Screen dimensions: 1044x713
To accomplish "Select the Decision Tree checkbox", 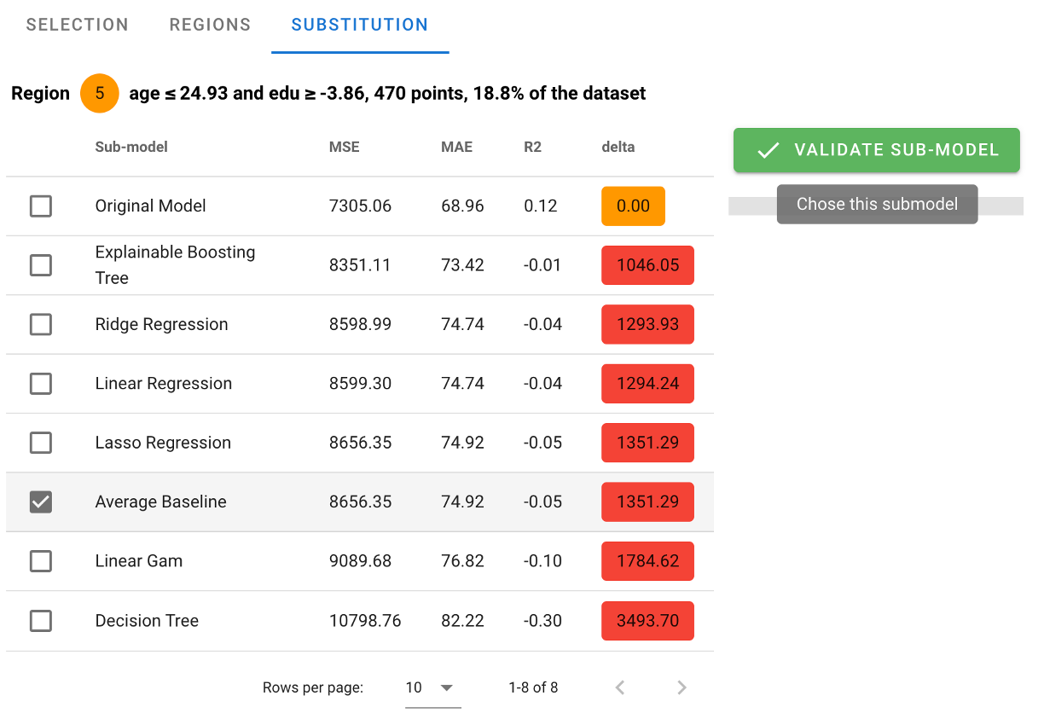I will (x=41, y=620).
